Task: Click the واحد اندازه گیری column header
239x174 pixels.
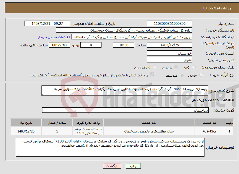Action: coord(88,123)
